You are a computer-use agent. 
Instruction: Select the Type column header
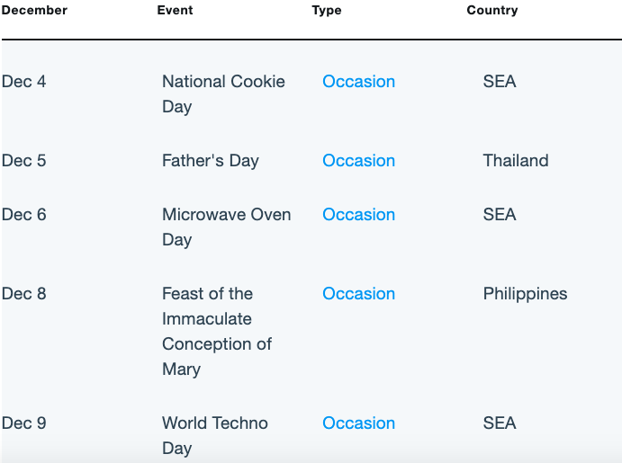[x=327, y=10]
